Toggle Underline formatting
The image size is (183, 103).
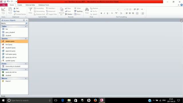click(108, 13)
